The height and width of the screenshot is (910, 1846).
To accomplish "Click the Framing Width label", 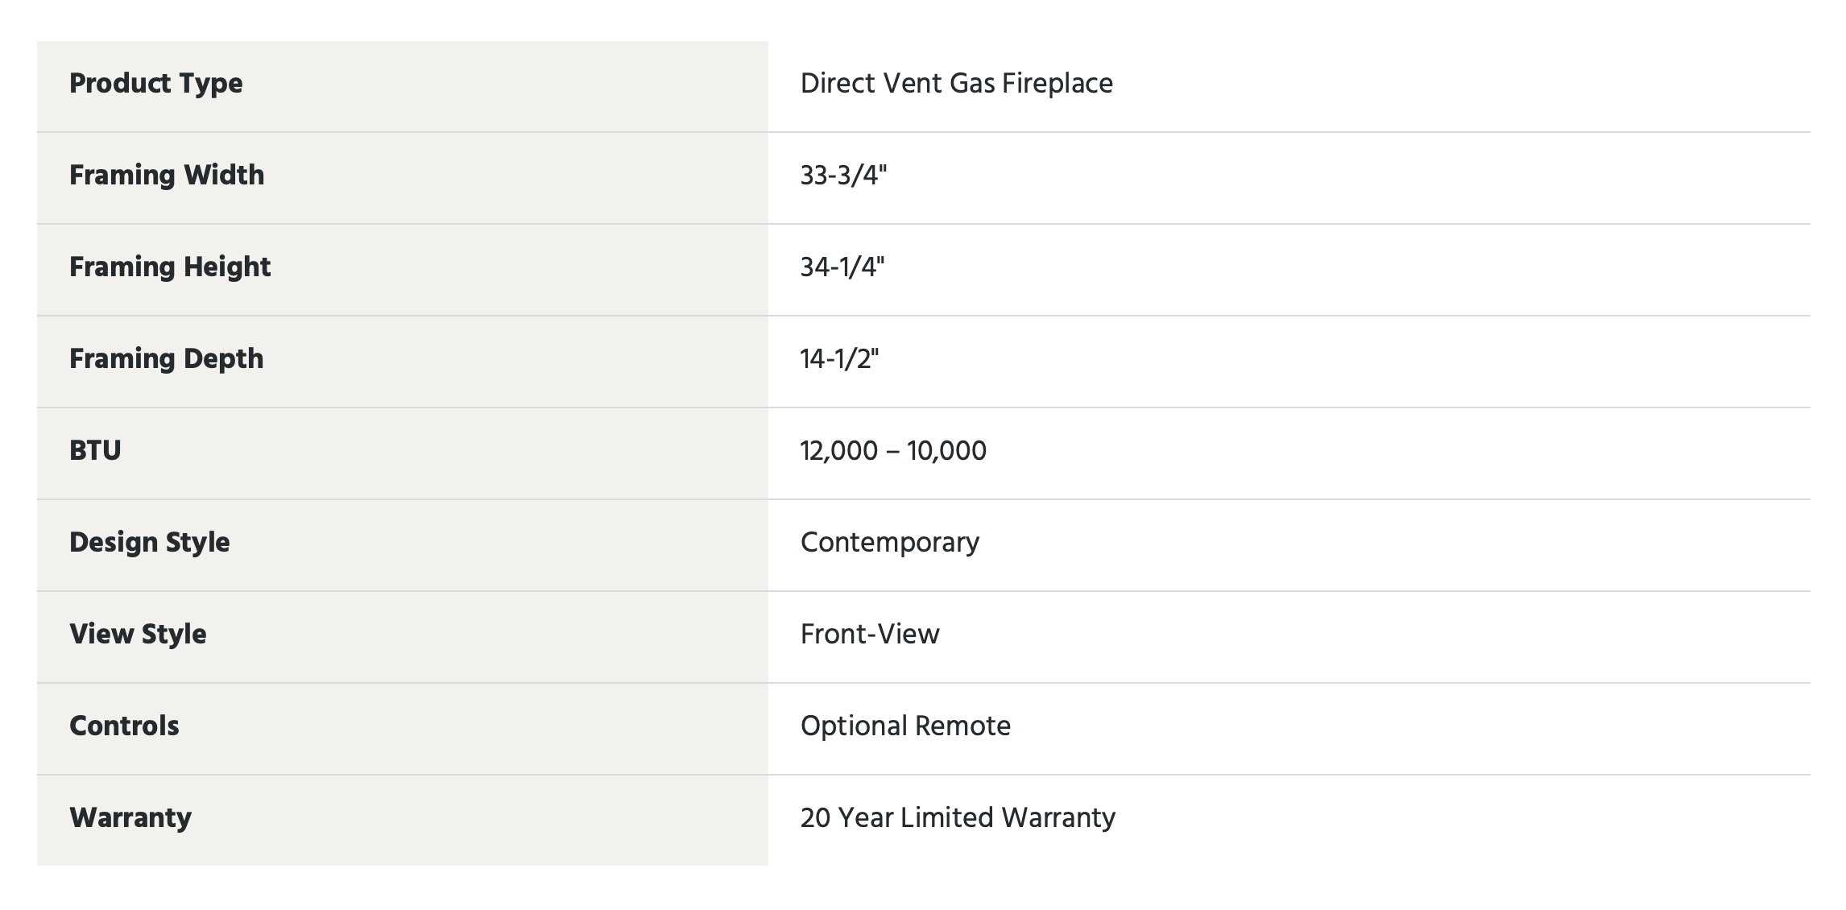I will (167, 176).
